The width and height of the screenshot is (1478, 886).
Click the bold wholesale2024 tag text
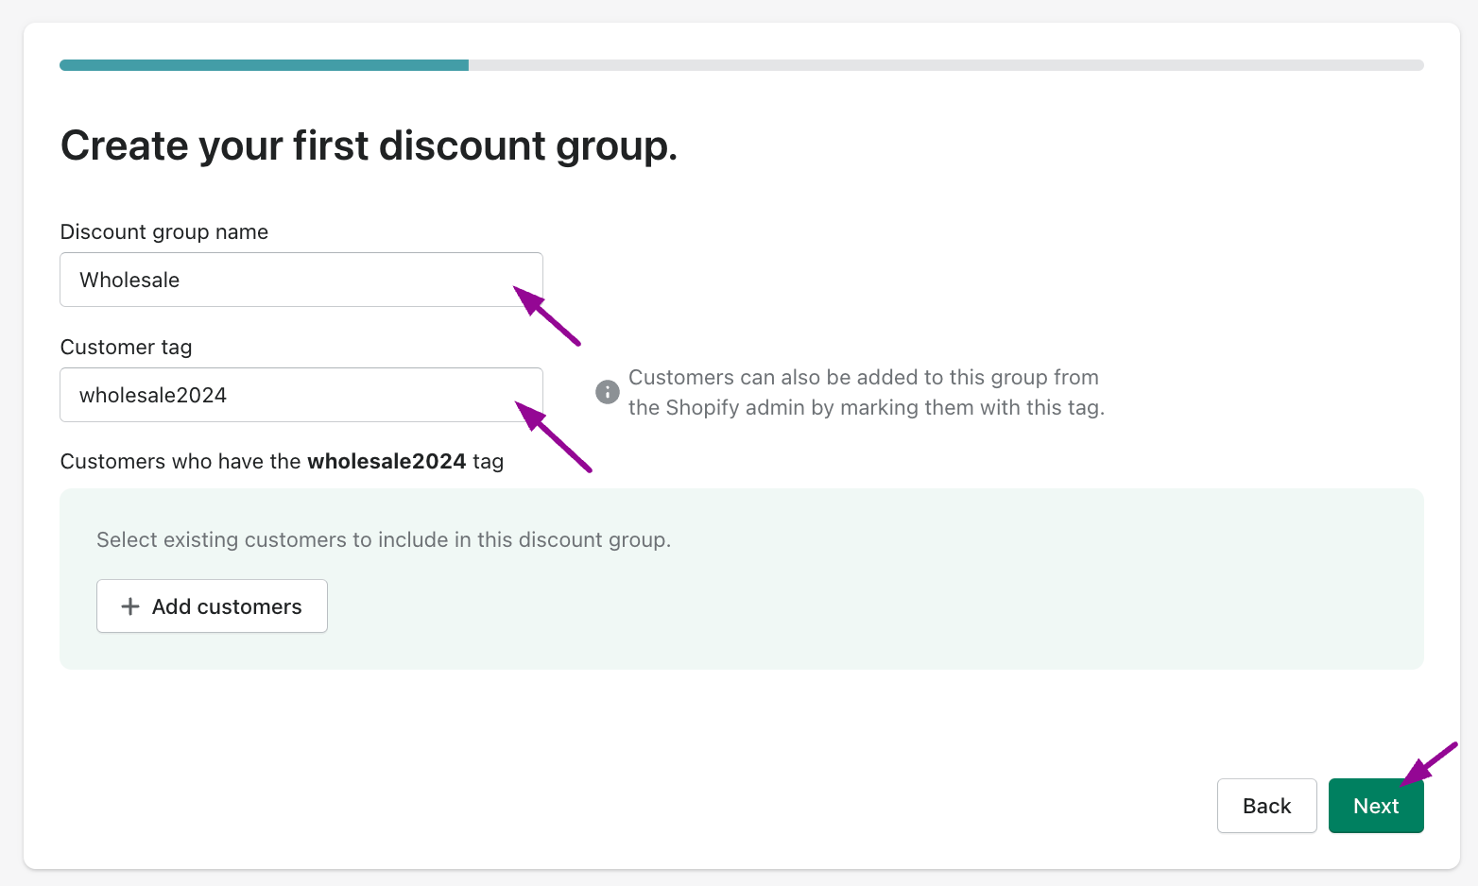387,461
